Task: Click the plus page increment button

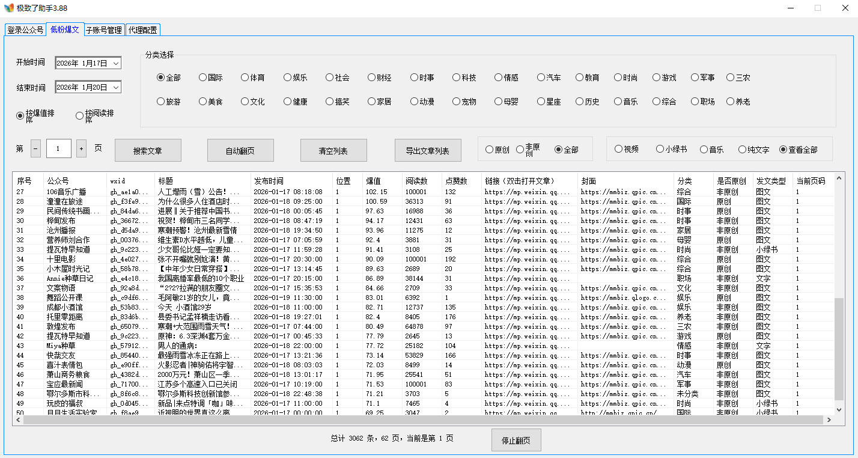Action: click(x=81, y=148)
